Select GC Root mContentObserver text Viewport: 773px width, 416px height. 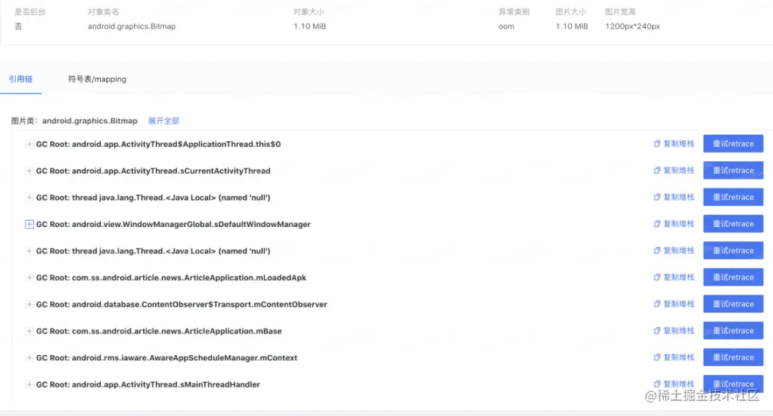tap(181, 304)
